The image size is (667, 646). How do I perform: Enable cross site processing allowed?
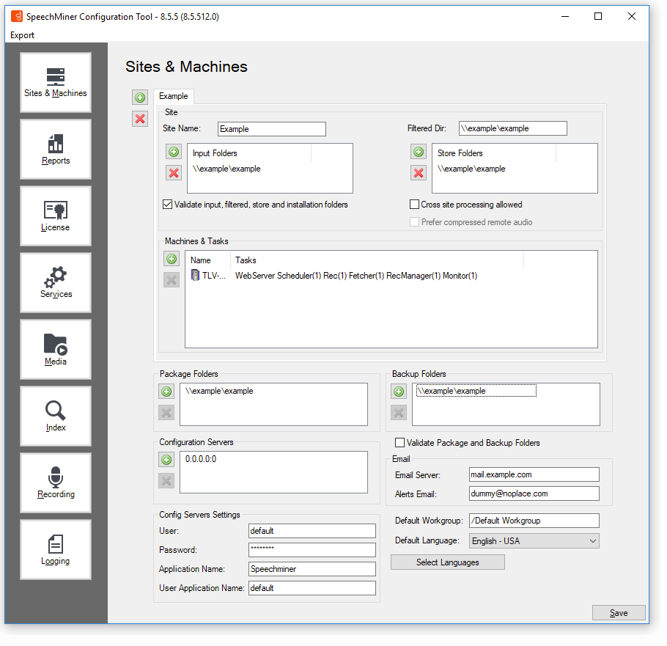coord(413,204)
